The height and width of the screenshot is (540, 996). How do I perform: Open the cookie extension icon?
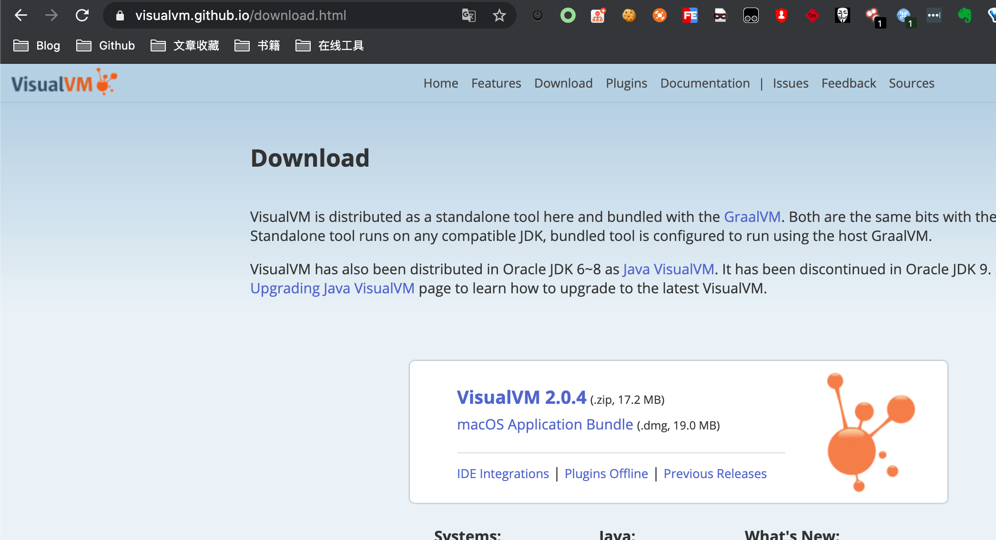[x=629, y=16]
